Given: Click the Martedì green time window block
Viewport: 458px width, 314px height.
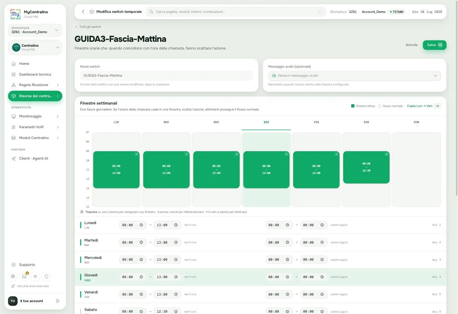Looking at the screenshot, I should (x=166, y=170).
